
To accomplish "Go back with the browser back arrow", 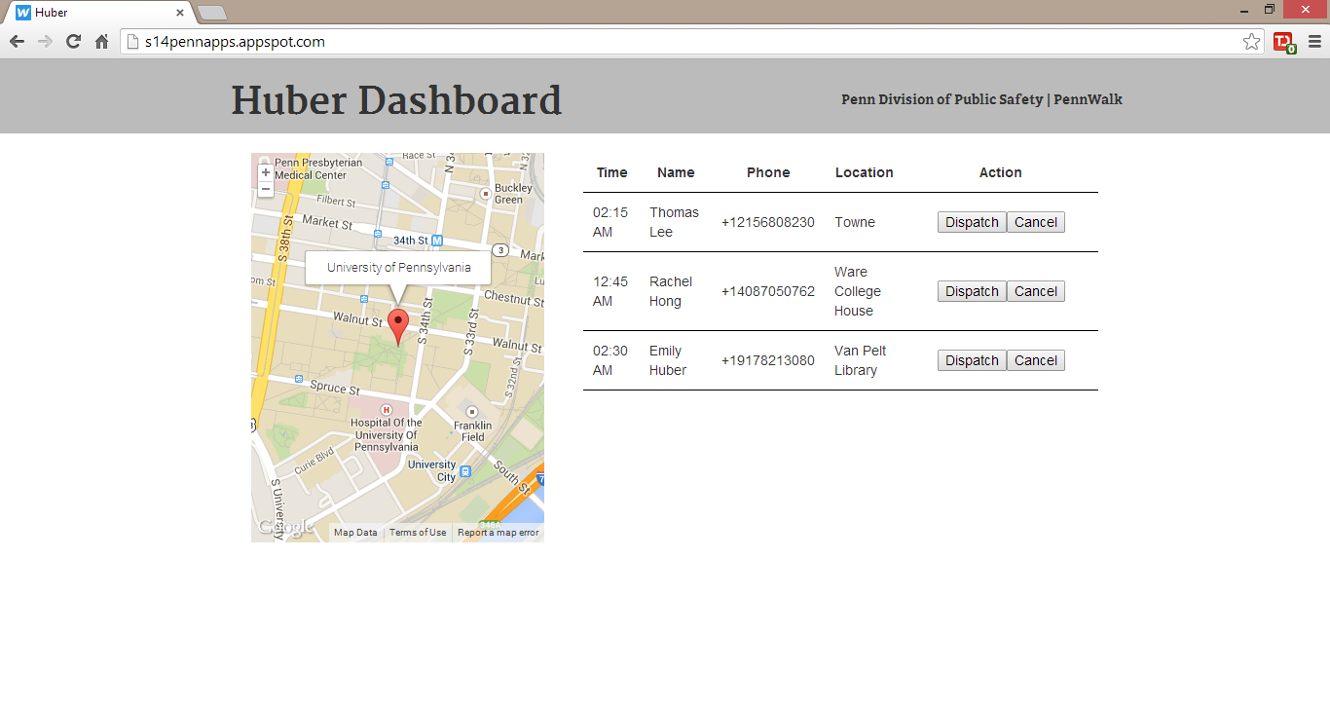I will point(17,42).
